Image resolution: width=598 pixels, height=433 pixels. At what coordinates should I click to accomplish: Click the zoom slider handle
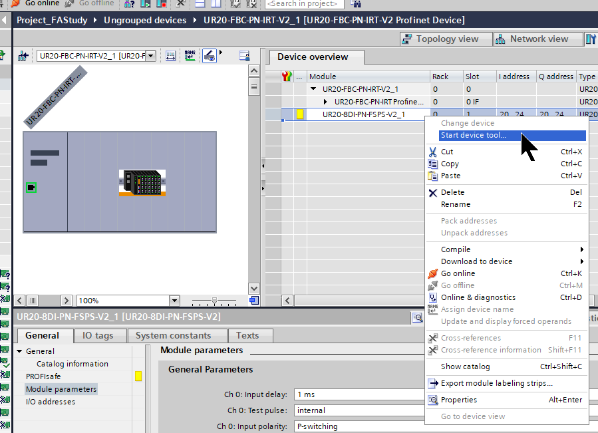(215, 301)
